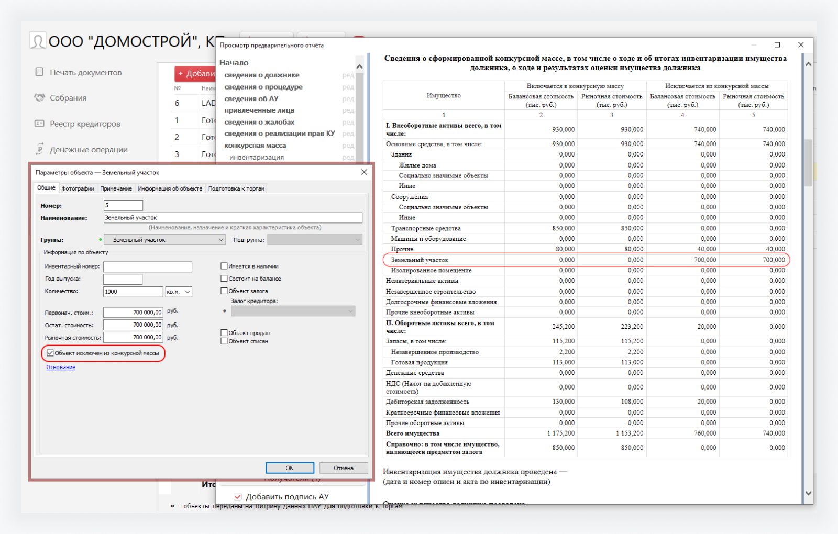Select сведения о процедуре section
This screenshot has width=838, height=534.
click(x=263, y=87)
